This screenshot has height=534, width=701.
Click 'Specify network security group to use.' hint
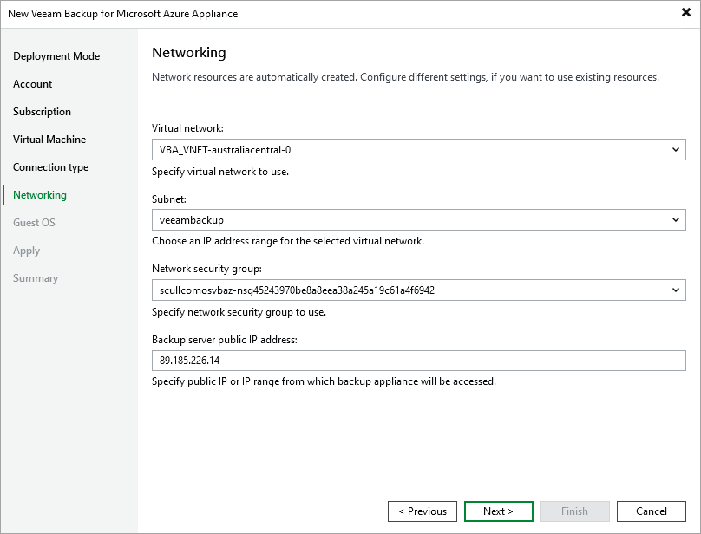[x=239, y=312]
